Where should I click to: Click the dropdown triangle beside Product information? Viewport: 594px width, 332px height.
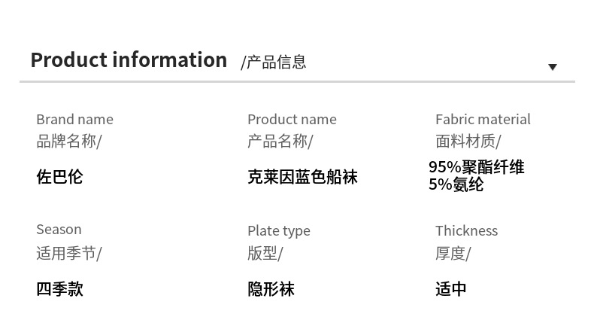(x=553, y=67)
